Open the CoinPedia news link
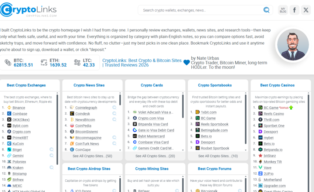 [83, 126]
